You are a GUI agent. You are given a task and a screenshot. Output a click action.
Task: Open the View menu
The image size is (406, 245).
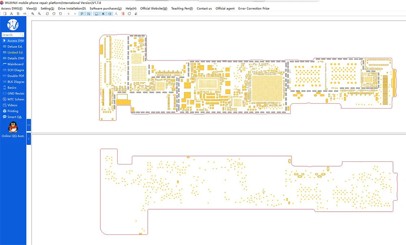[31, 9]
